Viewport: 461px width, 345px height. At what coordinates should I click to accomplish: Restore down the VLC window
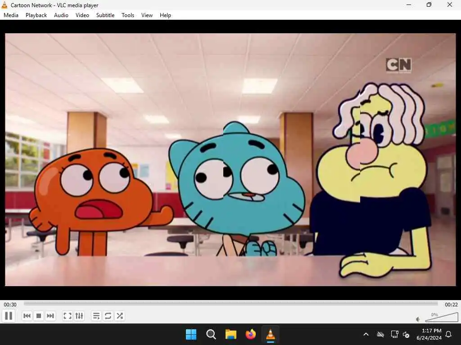[429, 4]
